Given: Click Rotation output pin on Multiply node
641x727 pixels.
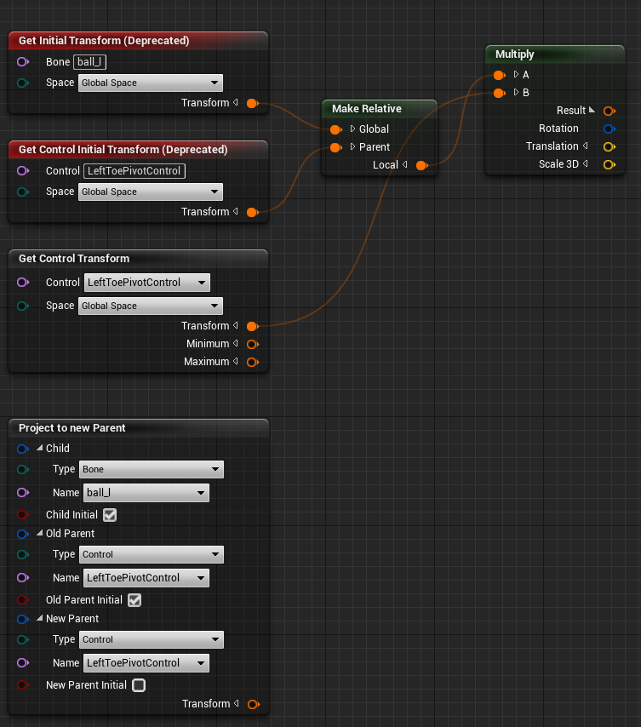Looking at the screenshot, I should [610, 129].
